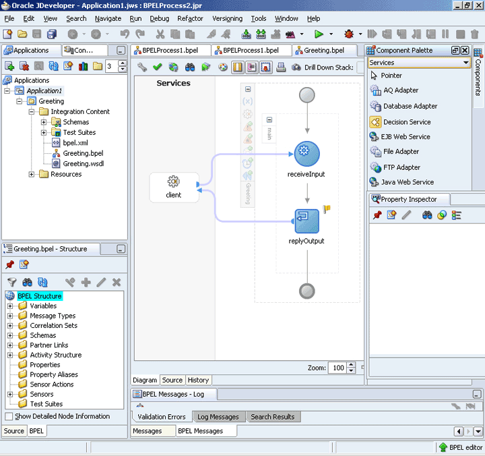This screenshot has height=456, width=485.
Task: Collapse the Greeting project node
Action: pos(19,101)
